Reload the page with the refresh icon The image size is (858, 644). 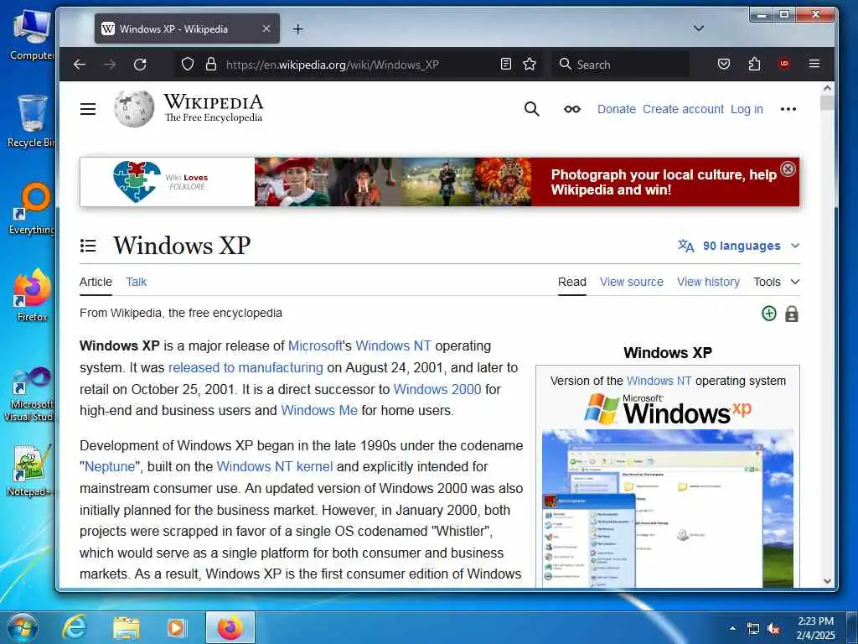[x=140, y=65]
